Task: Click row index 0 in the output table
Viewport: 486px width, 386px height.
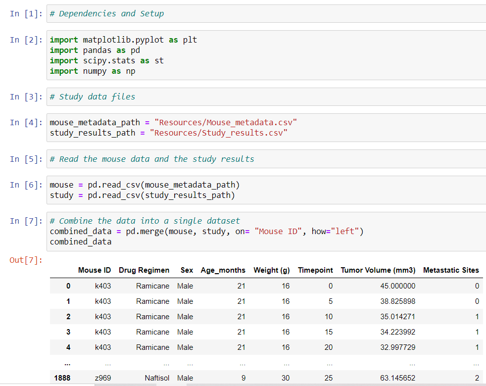Action: pos(68,286)
